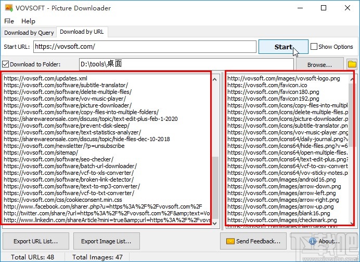Click the URL list scrollbar down arrow
This screenshot has width=360, height=262.
(215, 223)
